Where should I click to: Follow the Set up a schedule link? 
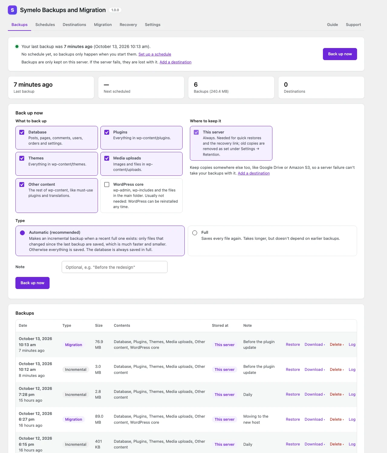pos(155,54)
